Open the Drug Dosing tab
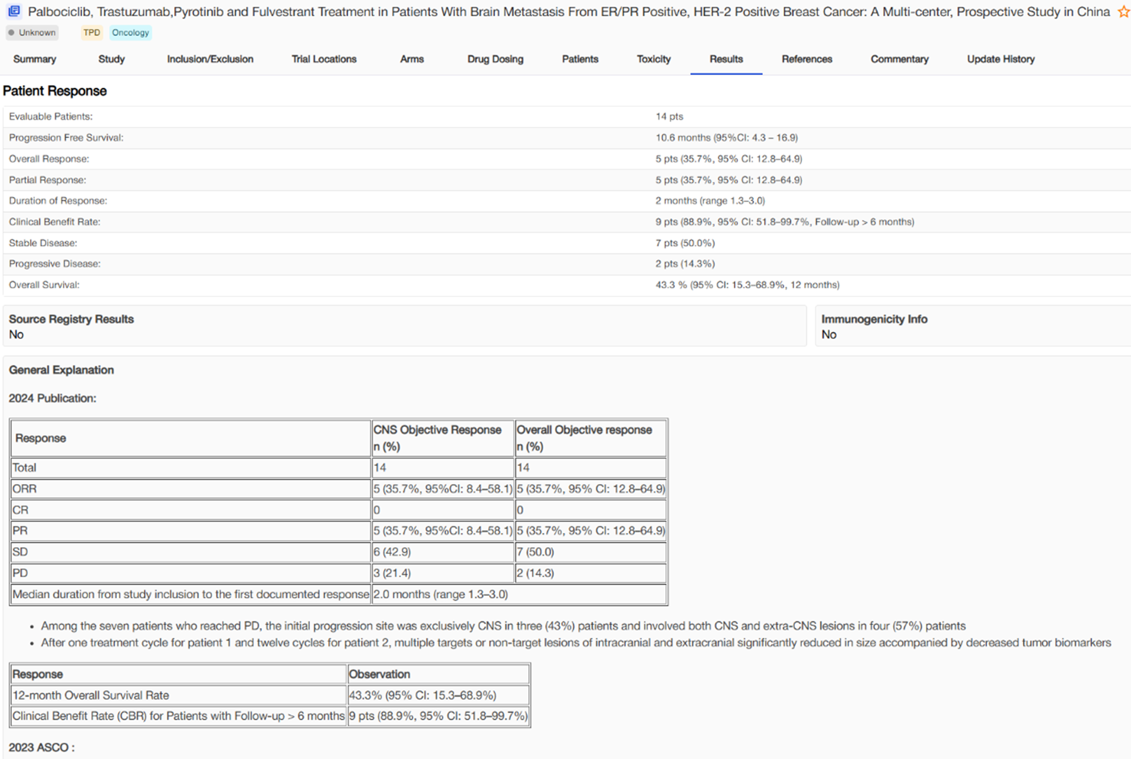 [x=495, y=59]
